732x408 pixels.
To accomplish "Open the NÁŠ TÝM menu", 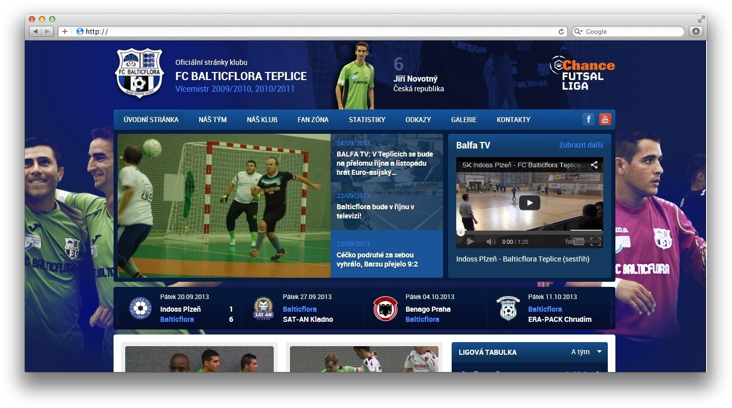I will point(212,120).
